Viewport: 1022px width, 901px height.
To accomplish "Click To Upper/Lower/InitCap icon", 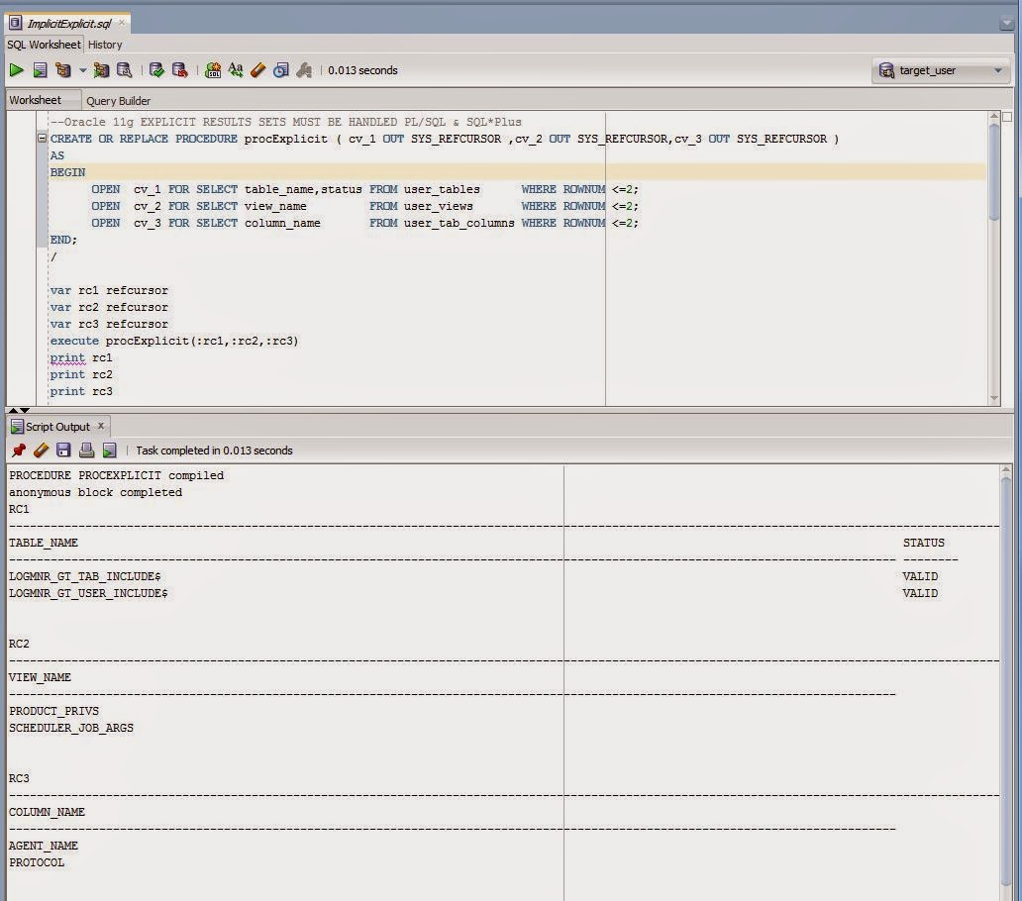I will pos(236,70).
